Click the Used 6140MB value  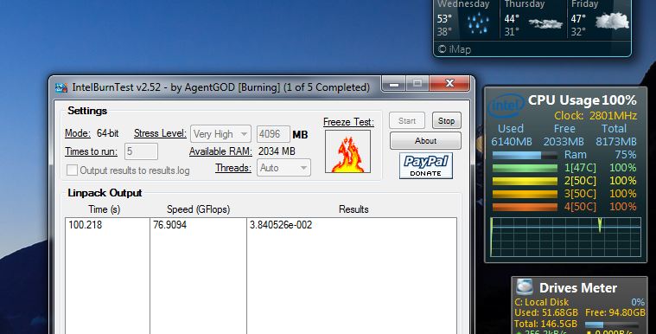click(x=512, y=142)
